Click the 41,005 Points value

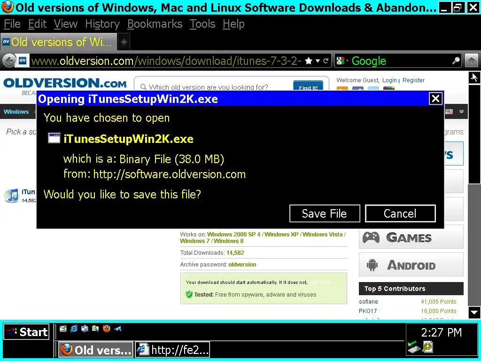coord(438,301)
